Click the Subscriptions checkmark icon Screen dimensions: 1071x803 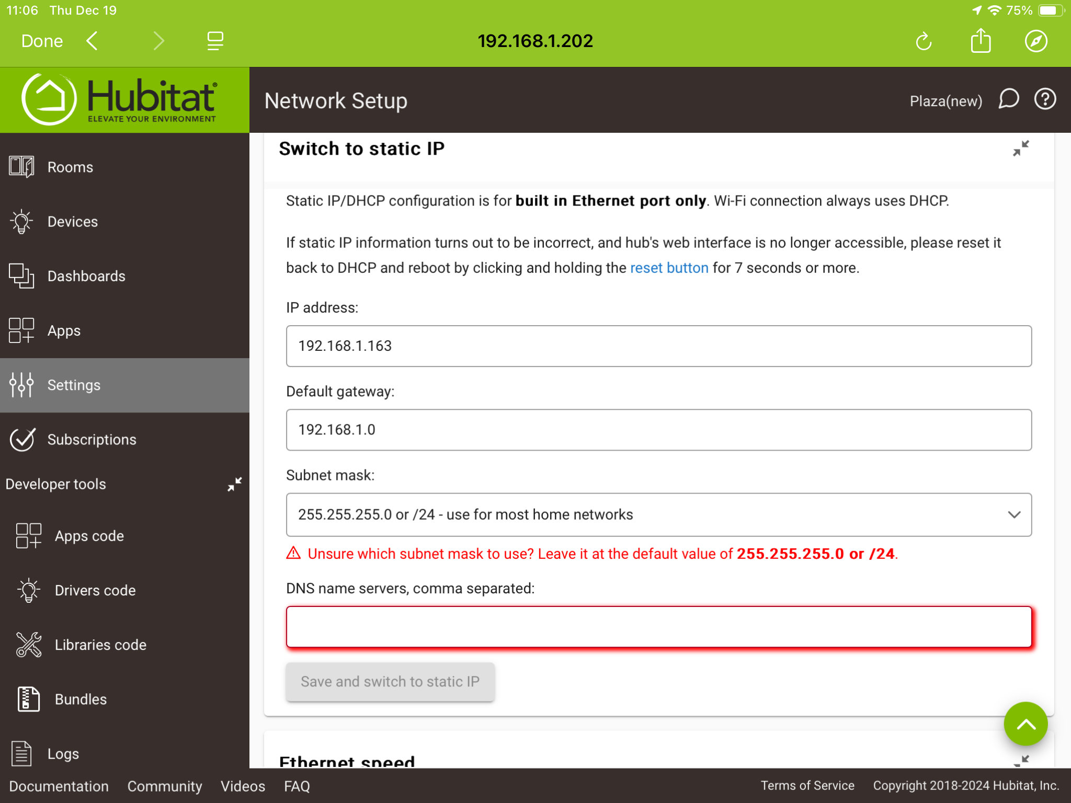click(x=22, y=440)
